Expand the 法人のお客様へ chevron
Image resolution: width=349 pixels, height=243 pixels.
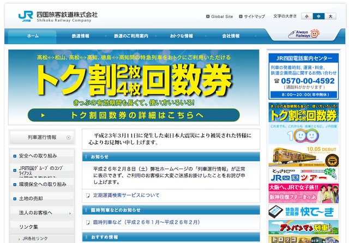click(70, 214)
